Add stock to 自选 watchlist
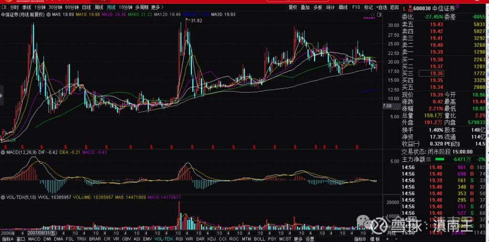Image resolution: width=489 pixels, height=242 pixels. [382, 7]
